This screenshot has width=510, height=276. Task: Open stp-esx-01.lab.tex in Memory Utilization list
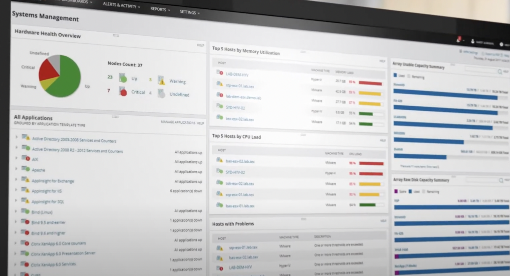(240, 86)
